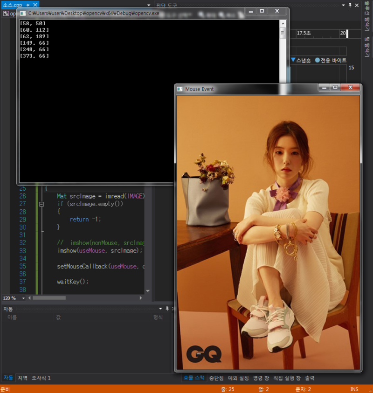This screenshot has height=393, width=373.
Task: Click the waitKey(); code line
Action: 73,282
